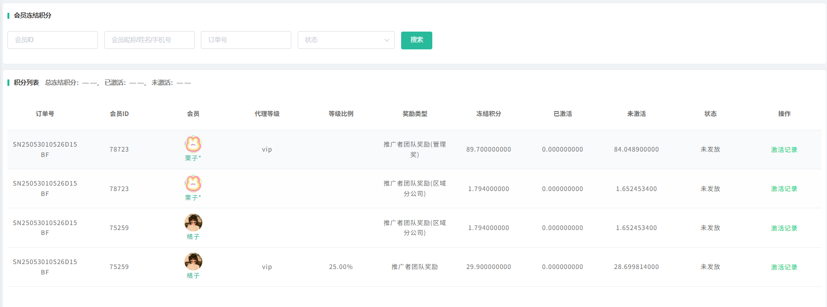Click 橘子's avatar in the 25.00% row

(193, 262)
